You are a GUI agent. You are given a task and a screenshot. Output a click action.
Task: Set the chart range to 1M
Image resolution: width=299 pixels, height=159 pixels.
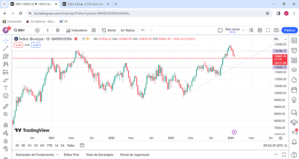(29, 146)
